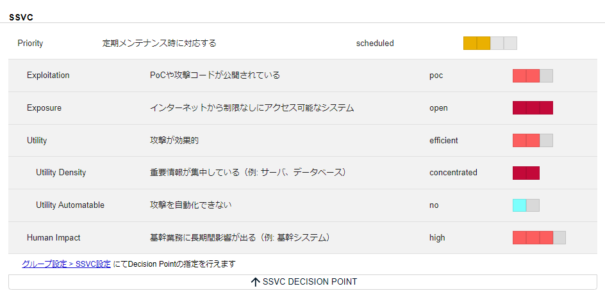
Task: Select the Utility Automatable sub-row label
Action: click(x=70, y=205)
